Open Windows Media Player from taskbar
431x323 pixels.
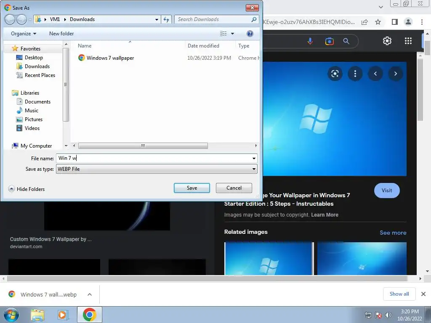pyautogui.click(x=63, y=315)
